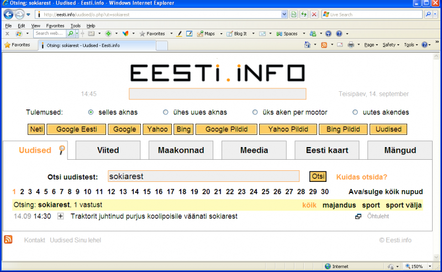Image resolution: width=442 pixels, height=272 pixels.
Task: Click the MSN butterfly toolbar icon
Action: point(125,34)
